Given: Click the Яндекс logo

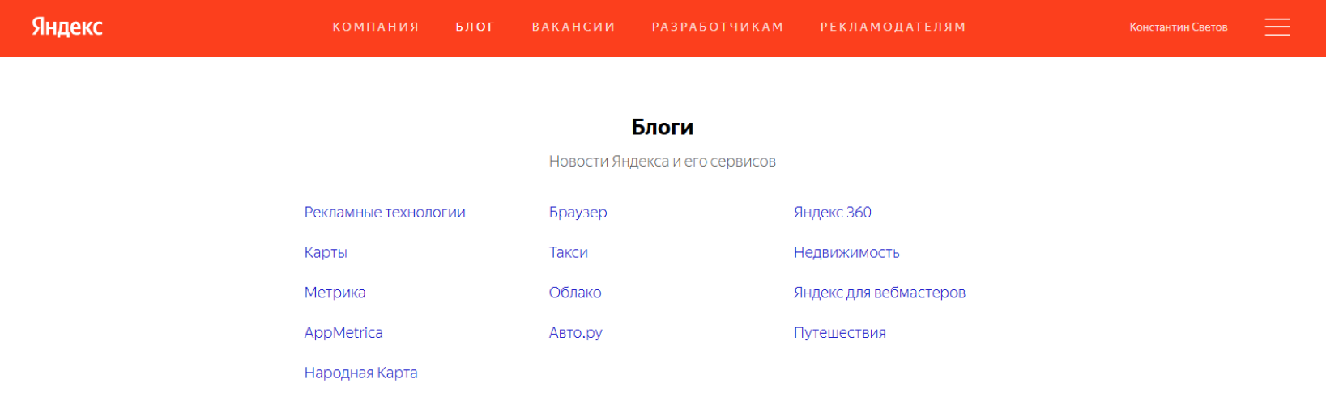Looking at the screenshot, I should pos(67,27).
